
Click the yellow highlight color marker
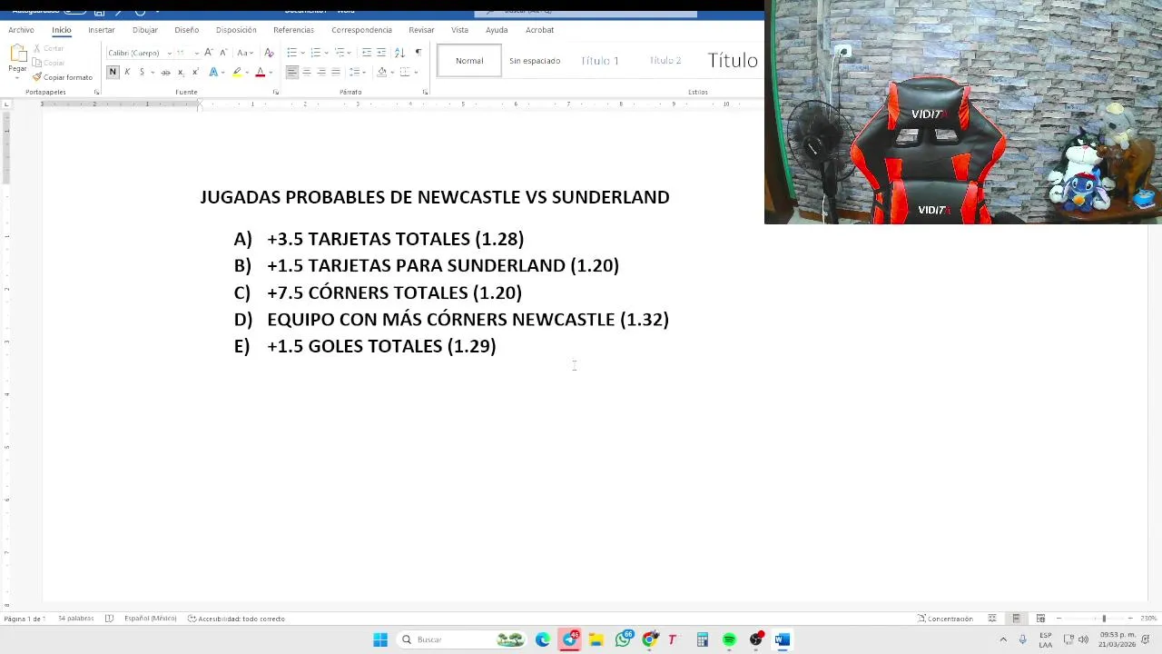pyautogui.click(x=237, y=72)
